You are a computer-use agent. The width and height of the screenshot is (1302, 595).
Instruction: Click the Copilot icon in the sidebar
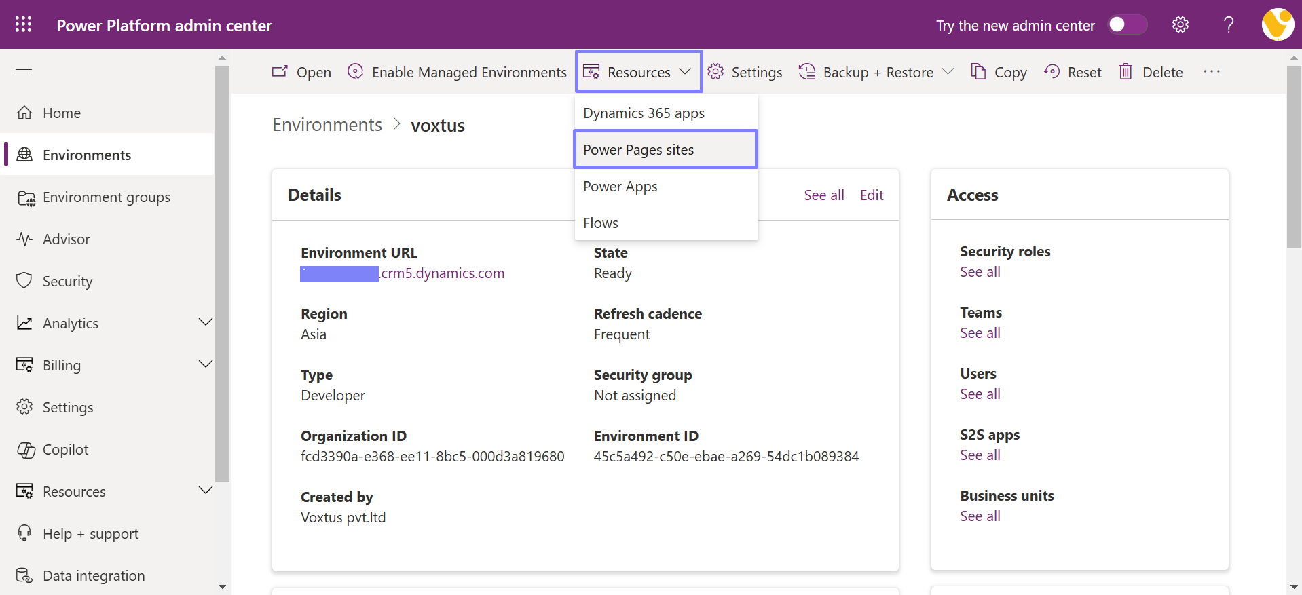point(26,449)
